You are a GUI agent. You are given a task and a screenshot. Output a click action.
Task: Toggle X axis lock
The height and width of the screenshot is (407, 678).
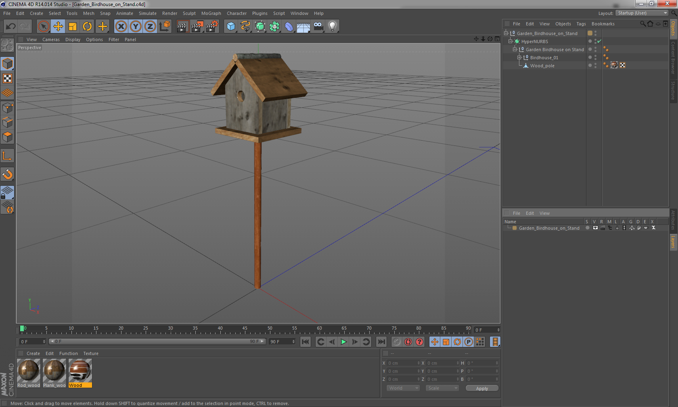click(x=121, y=27)
